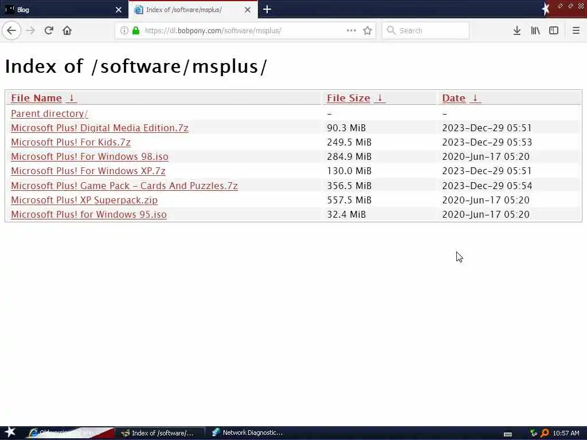Click the 10:57 AM system clock
587x440 pixels.
pyautogui.click(x=566, y=433)
